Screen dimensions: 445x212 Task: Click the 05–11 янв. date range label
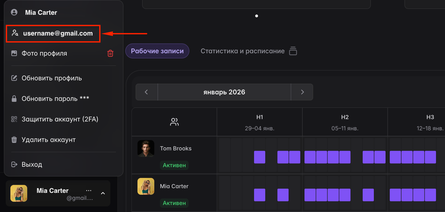click(x=345, y=128)
